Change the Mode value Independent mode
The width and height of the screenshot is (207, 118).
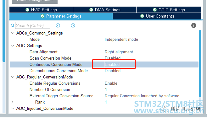coord(121,39)
